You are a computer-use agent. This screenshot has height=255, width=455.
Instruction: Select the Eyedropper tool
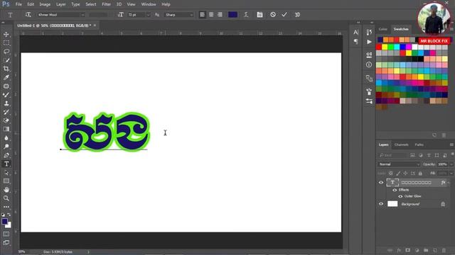pyautogui.click(x=6, y=77)
